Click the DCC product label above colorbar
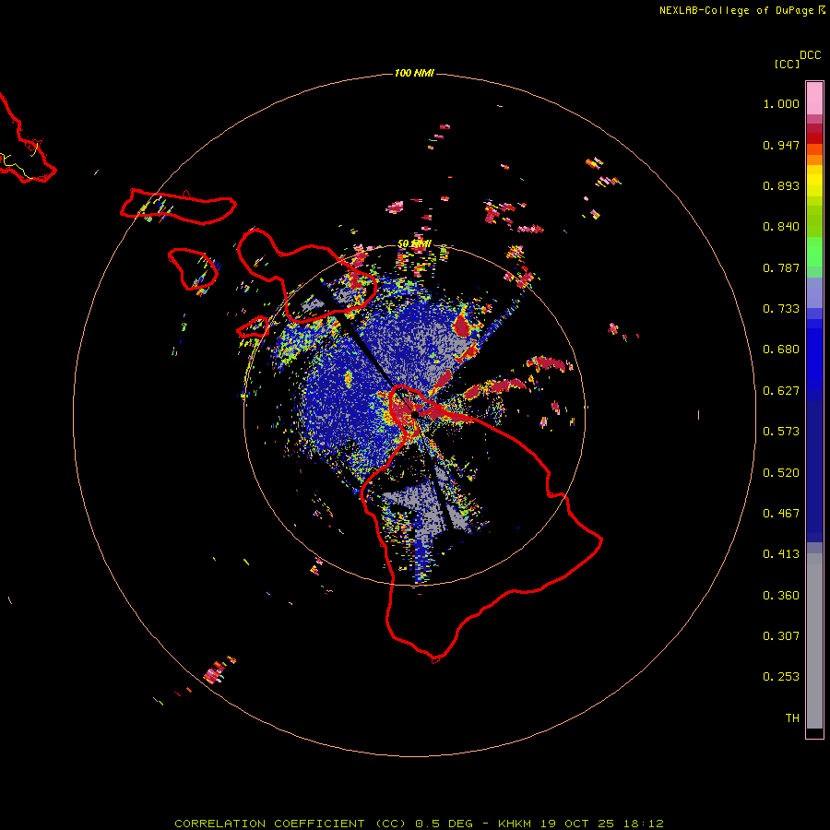 810,55
